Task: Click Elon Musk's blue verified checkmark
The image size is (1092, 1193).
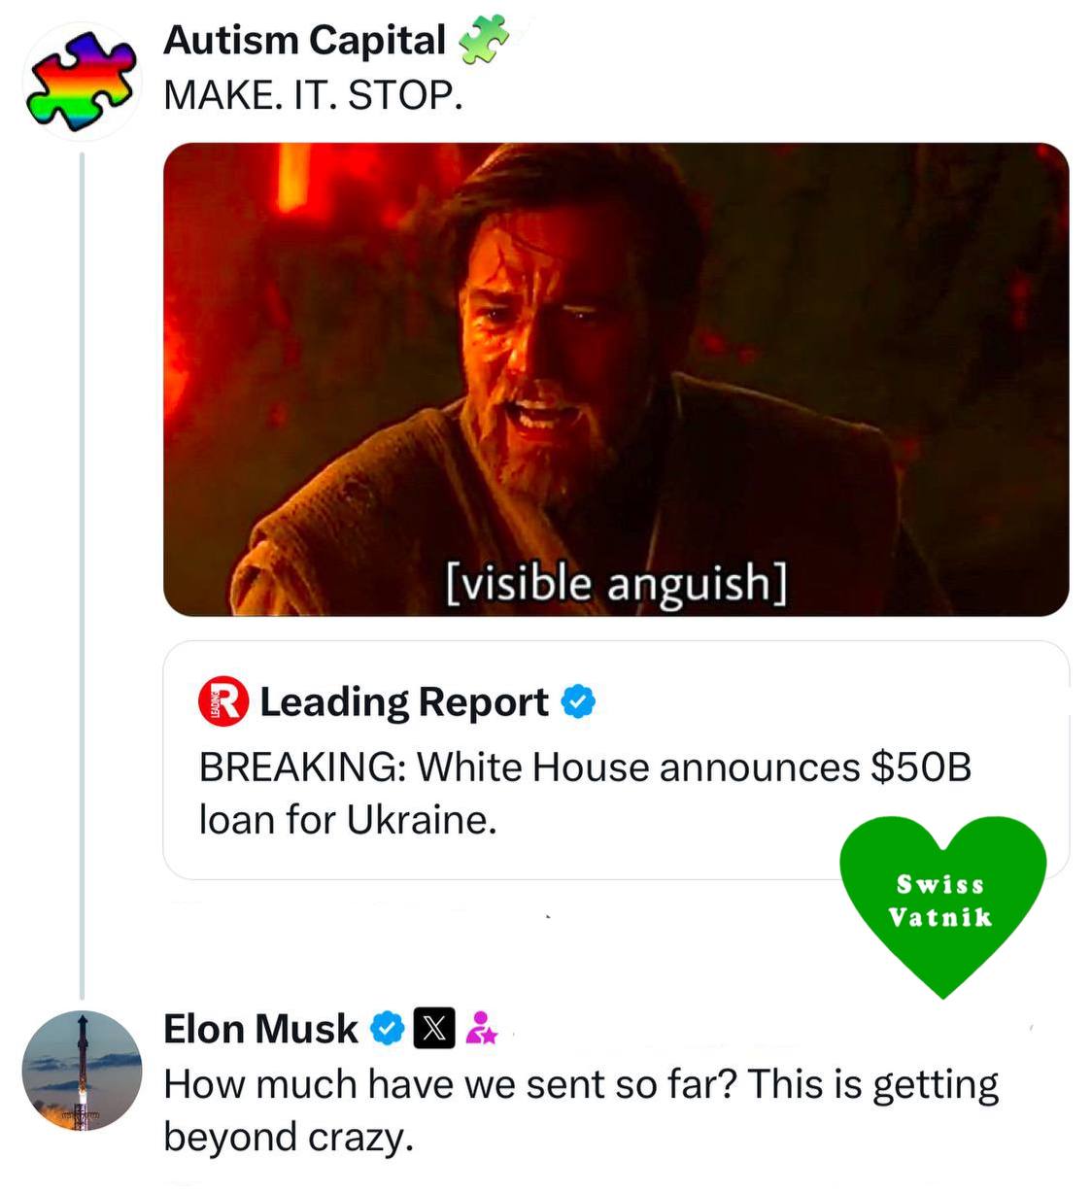Action: [389, 1029]
